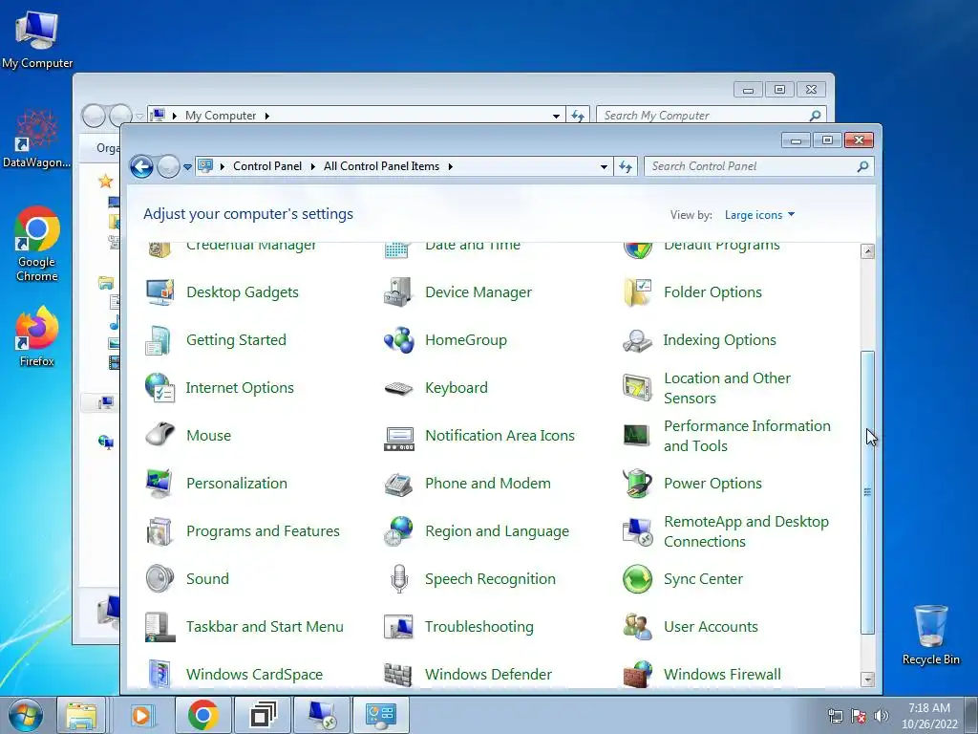This screenshot has width=978, height=734.
Task: Open the Speech Recognition microphone icon
Action: coord(398,578)
